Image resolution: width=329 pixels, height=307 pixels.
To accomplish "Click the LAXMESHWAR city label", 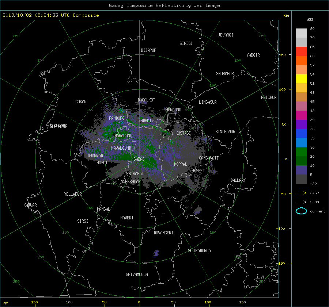I will [x=129, y=182].
